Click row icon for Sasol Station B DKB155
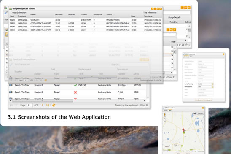Image resolution: width=231 pixels, height=154 pixels. tap(11, 85)
